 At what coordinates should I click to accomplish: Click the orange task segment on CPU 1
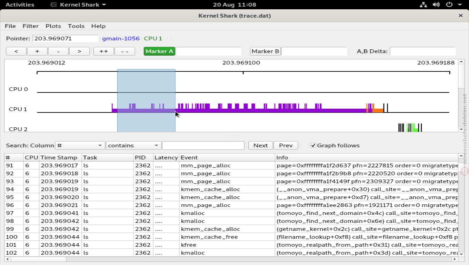[378, 110]
